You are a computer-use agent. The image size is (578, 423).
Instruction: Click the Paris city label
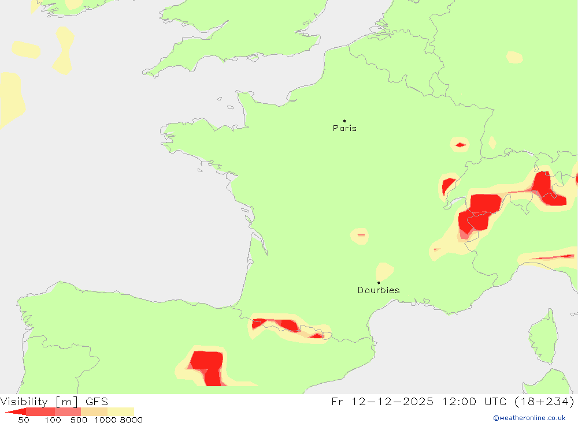click(x=344, y=128)
